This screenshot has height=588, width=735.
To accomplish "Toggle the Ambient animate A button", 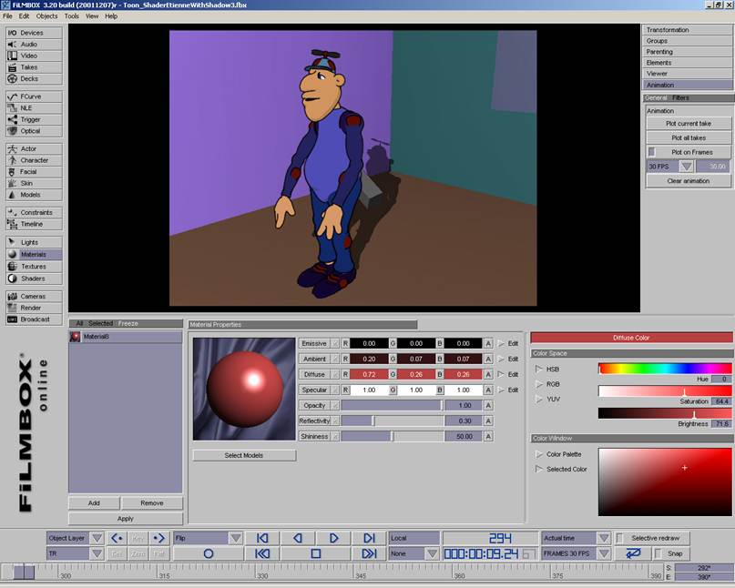I will pyautogui.click(x=488, y=359).
